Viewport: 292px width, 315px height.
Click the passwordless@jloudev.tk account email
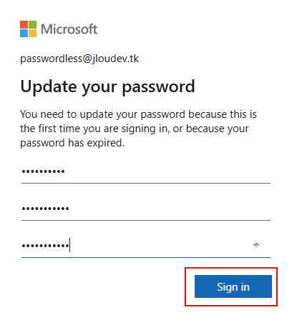pos(79,59)
